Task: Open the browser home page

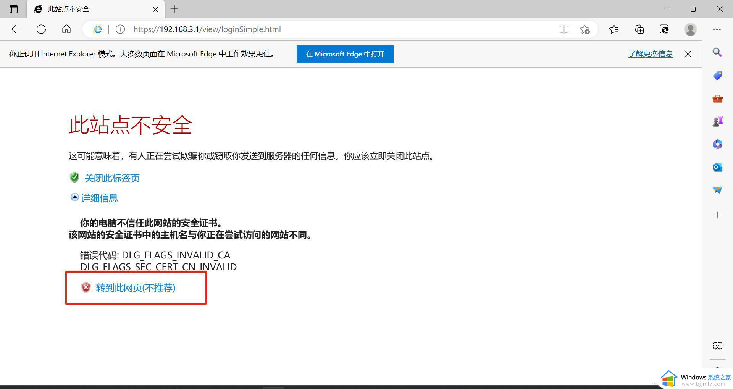Action: 66,29
